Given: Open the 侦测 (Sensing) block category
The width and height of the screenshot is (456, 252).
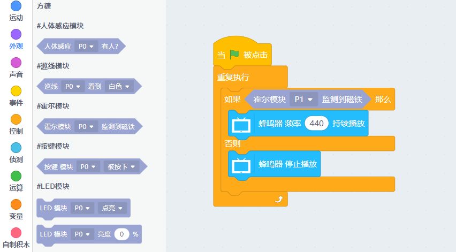Looking at the screenshot, I should pyautogui.click(x=16, y=148).
